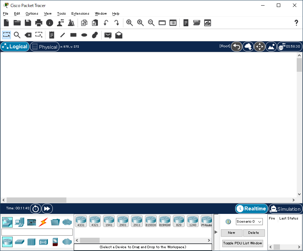Switch to the Logical workspace view
Screen dimensions: 303x251
click(x=15, y=47)
